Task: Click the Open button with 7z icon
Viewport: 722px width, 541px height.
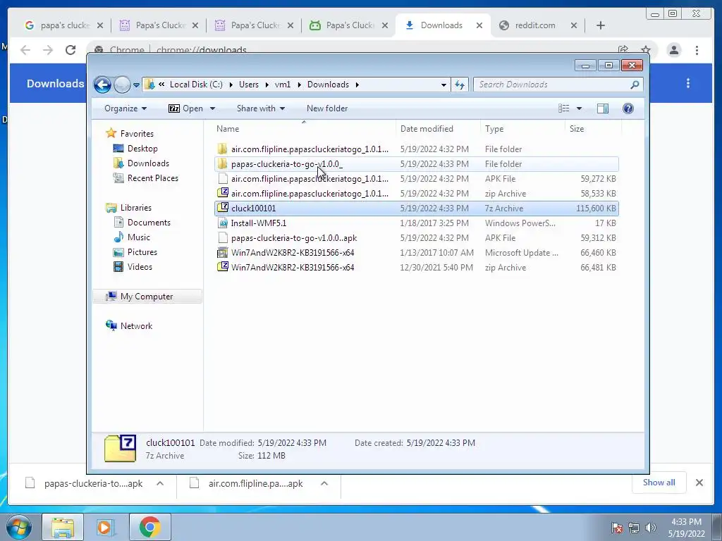Action: (185, 108)
